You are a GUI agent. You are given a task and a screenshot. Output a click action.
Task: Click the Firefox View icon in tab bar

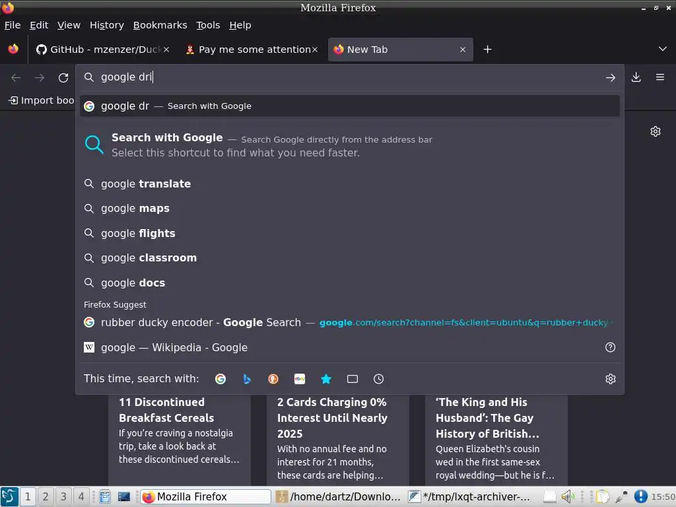[13, 49]
